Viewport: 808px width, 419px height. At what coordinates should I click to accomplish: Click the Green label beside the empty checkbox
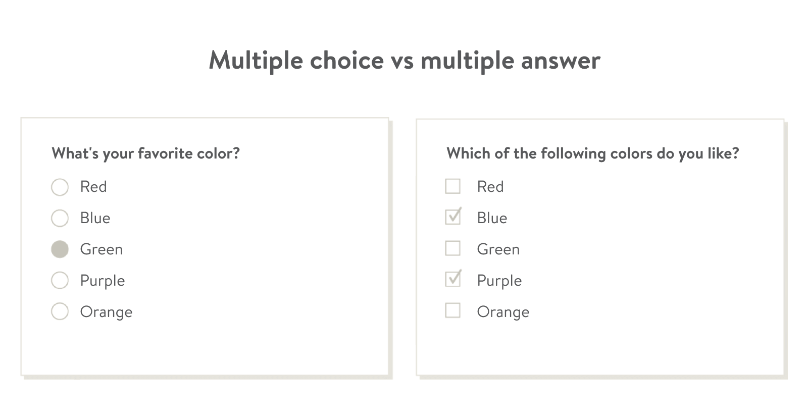tap(498, 249)
